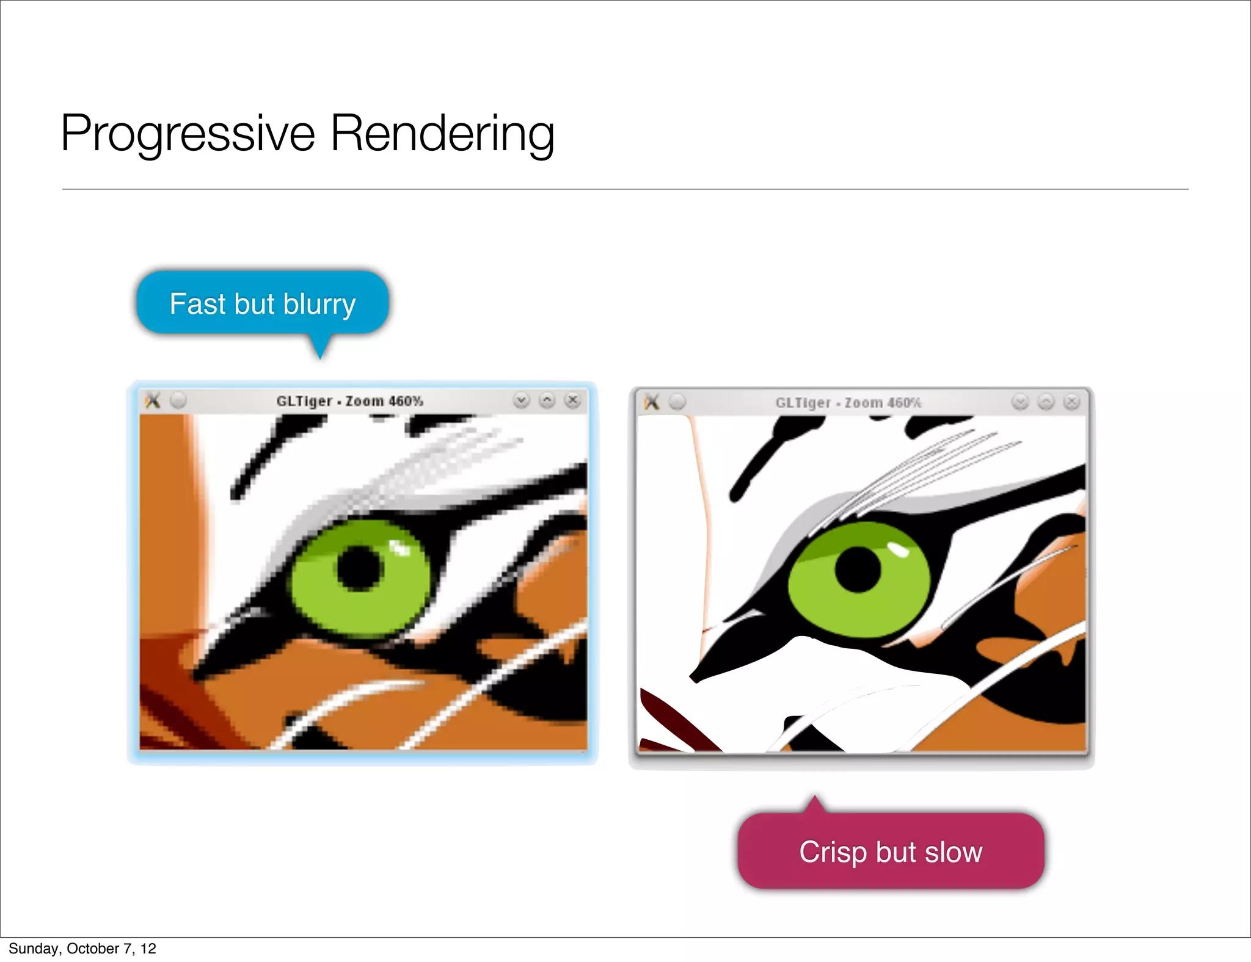This screenshot has width=1251, height=962.
Task: Click the down-chevron button in right GLTiger titlebar
Action: coord(1020,402)
